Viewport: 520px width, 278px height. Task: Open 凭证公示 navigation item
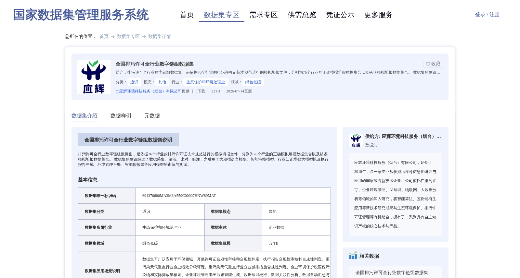(x=340, y=15)
